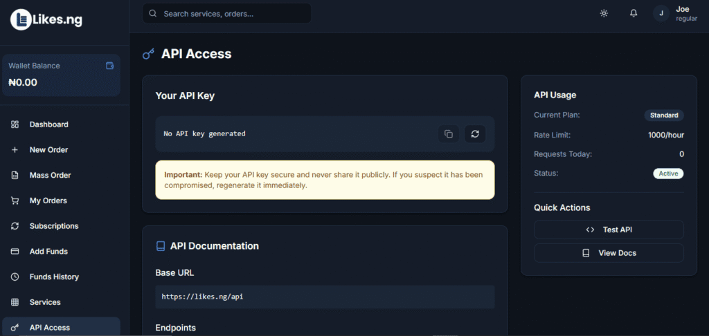Click the Dashboard grid icon
Screen dimensions: 709x336
(x=15, y=124)
